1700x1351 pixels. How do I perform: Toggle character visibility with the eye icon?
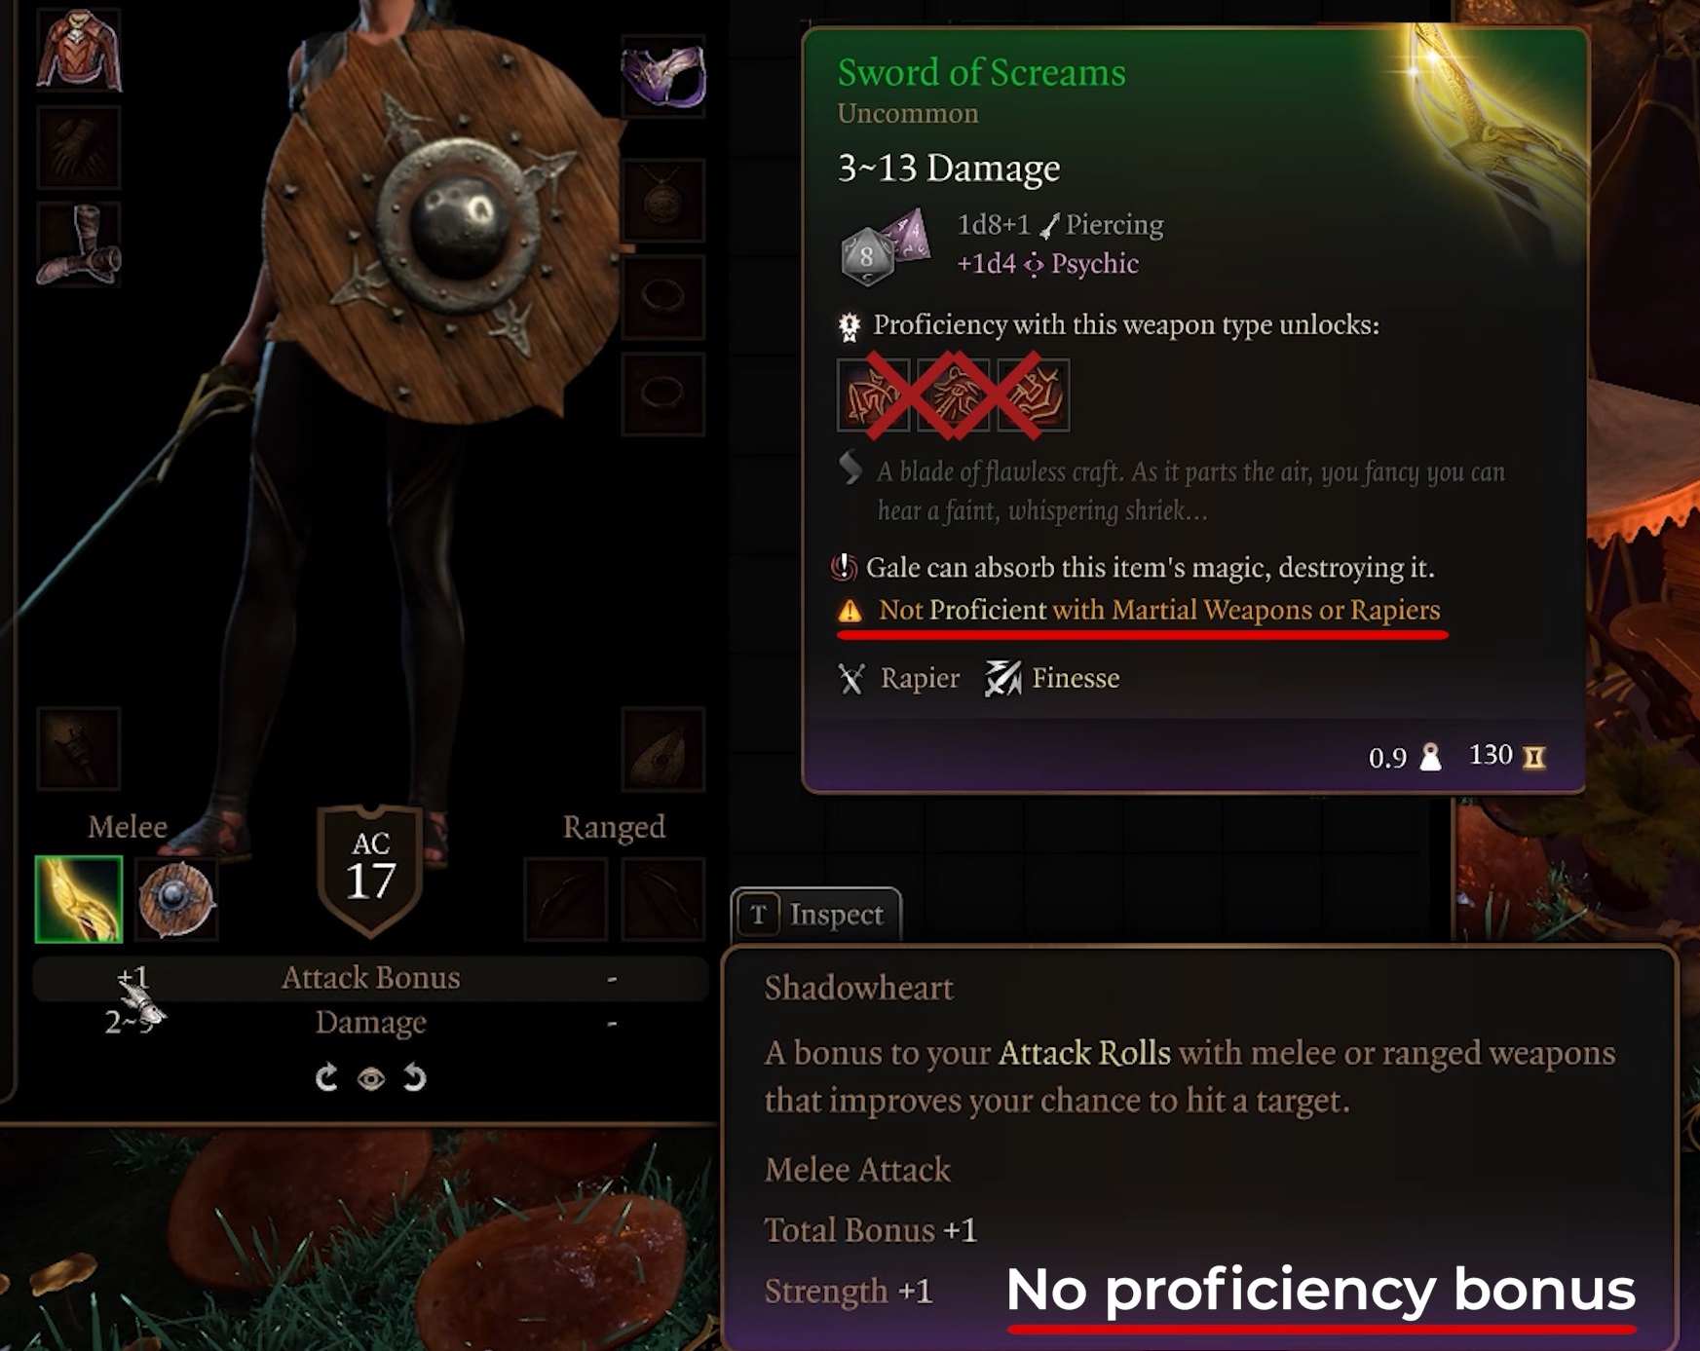(x=370, y=1078)
